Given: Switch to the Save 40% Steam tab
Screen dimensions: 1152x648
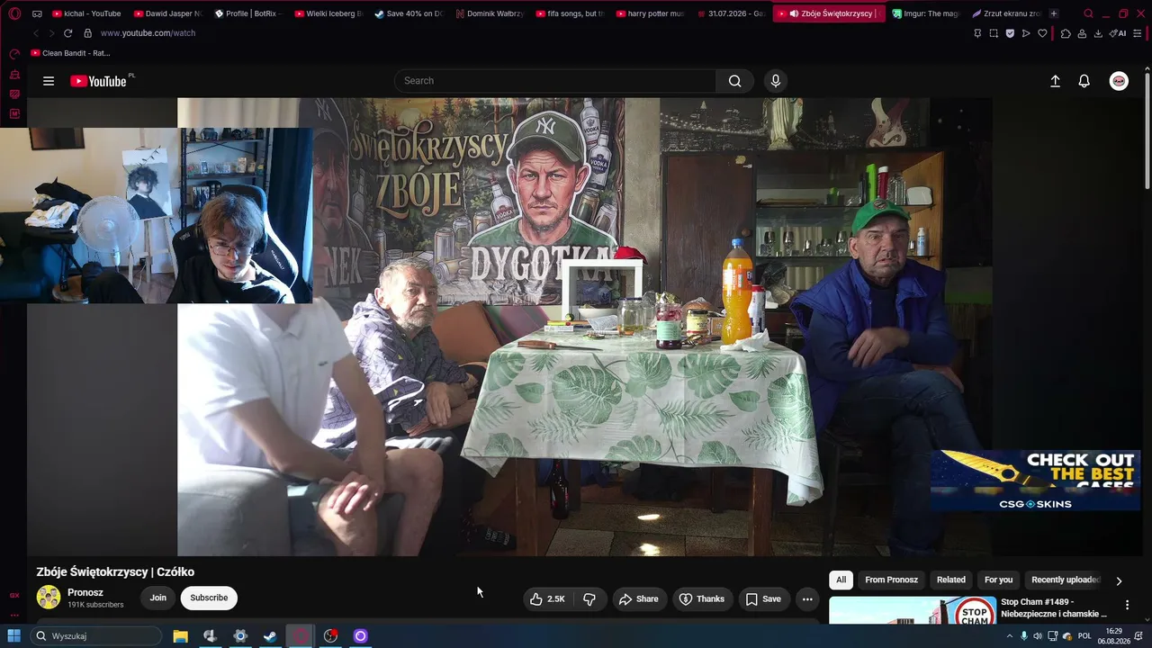Looking at the screenshot, I should 409,13.
